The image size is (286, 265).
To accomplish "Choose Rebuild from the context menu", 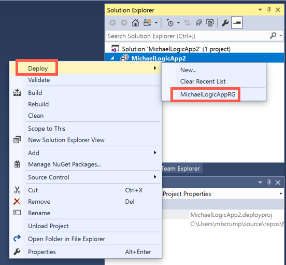I will click(85, 104).
